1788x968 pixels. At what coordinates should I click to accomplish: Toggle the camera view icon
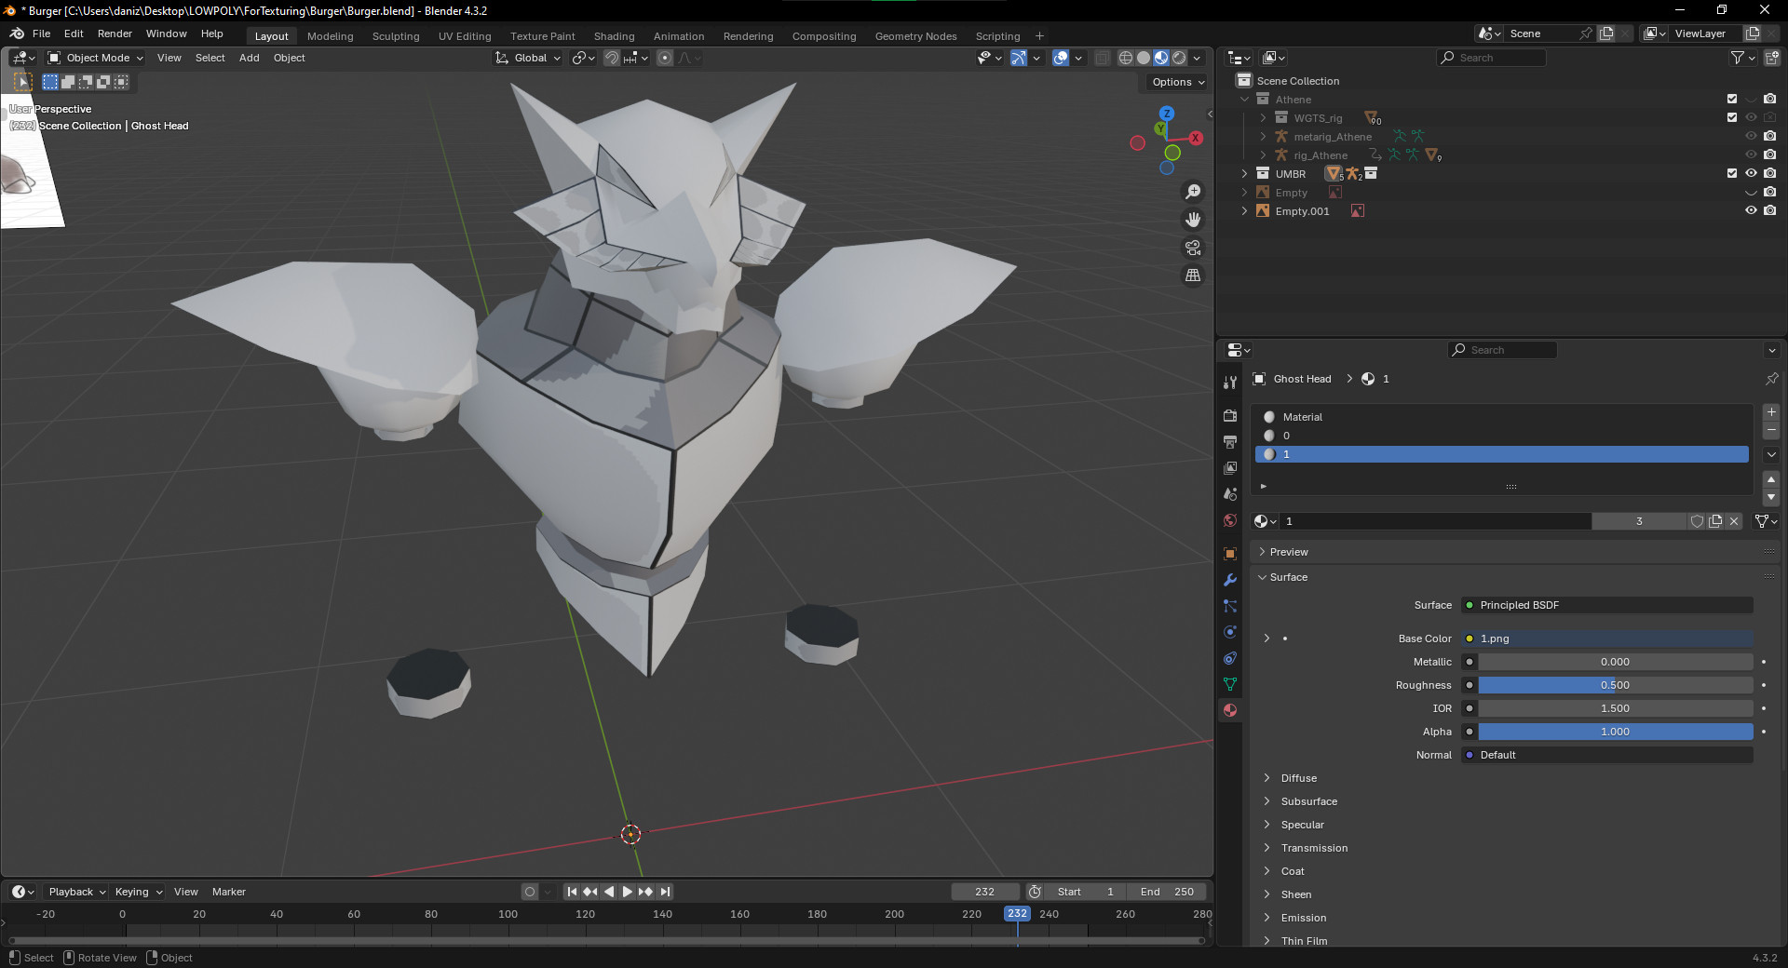[1193, 248]
